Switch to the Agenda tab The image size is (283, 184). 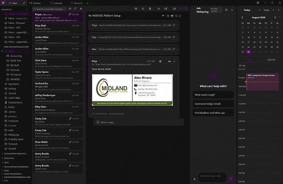(271, 59)
